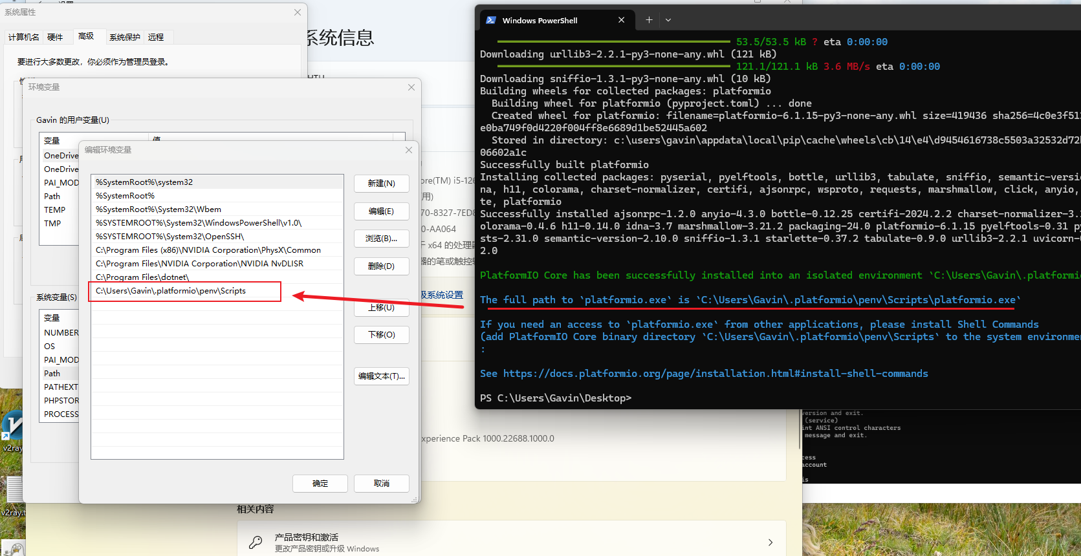Select the System32\Wbem path entry
The width and height of the screenshot is (1081, 556).
pos(217,209)
